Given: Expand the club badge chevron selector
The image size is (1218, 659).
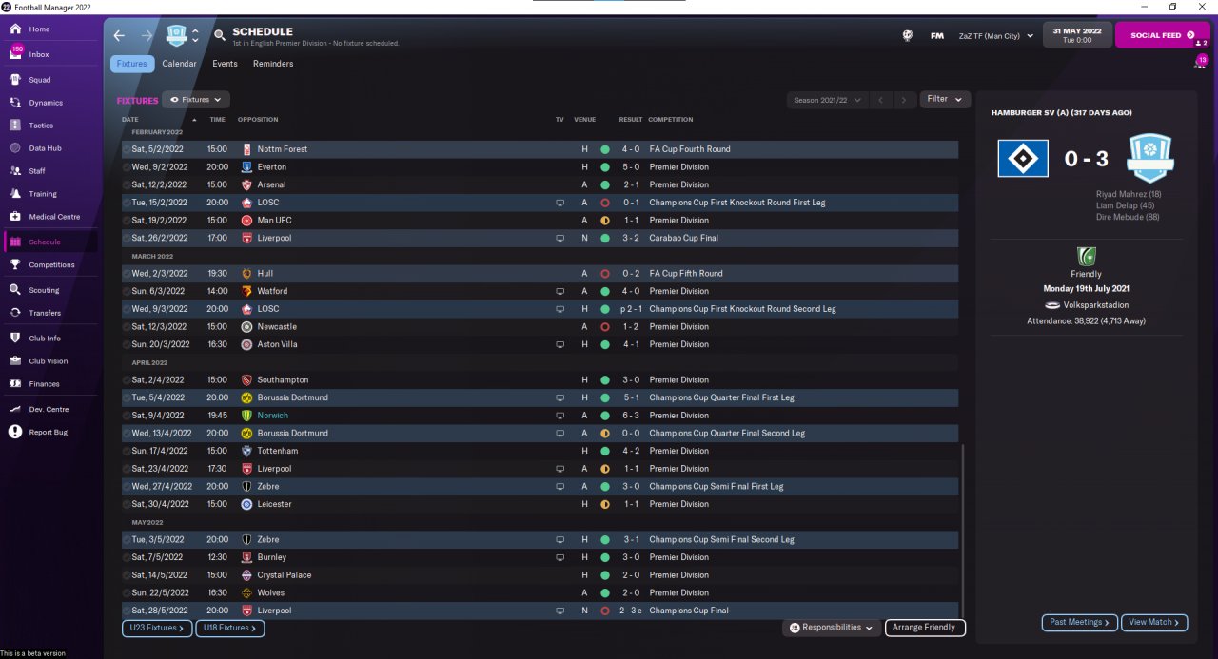Looking at the screenshot, I should [x=196, y=35].
